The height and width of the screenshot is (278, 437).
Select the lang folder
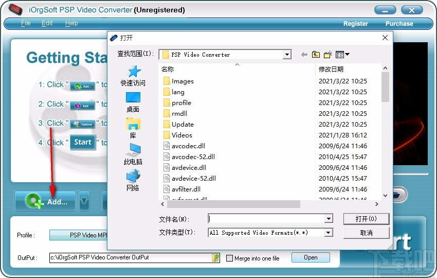point(174,92)
